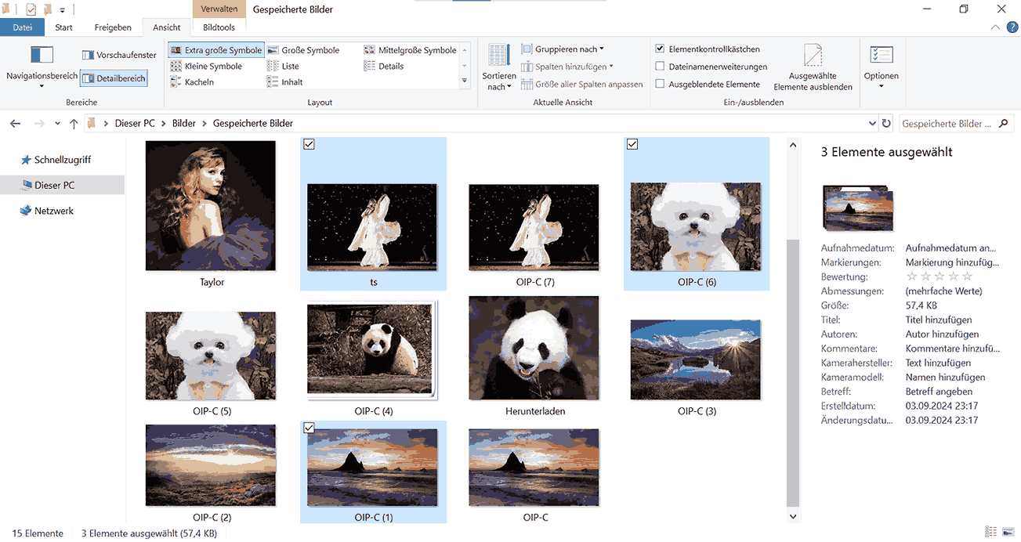Click 'Ausgewählte Elemente ausblenden'
The image size is (1021, 542).
(x=811, y=67)
